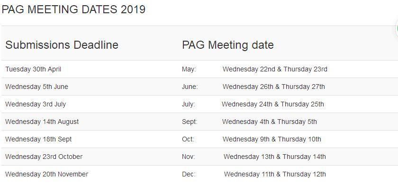The height and width of the screenshot is (184, 398).
Task: Click Wednesday 24th & Thursday 25th meeting text
Action: (x=272, y=104)
